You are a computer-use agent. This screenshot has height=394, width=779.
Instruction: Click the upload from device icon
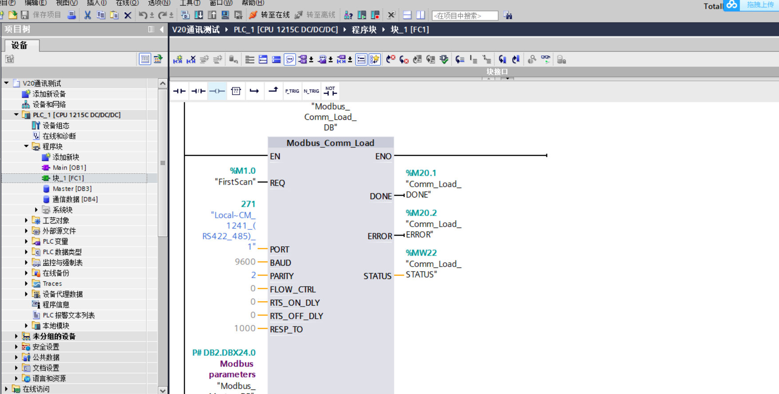[212, 15]
